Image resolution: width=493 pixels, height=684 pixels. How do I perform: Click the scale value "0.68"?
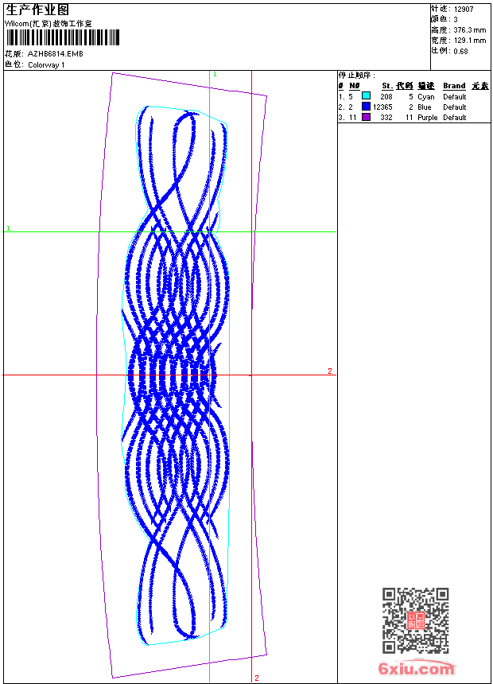click(460, 51)
